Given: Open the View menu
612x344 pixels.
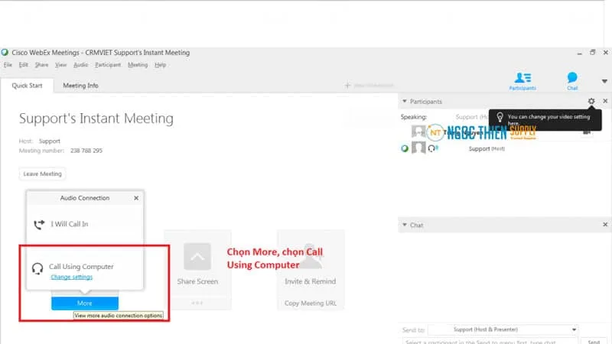Looking at the screenshot, I should [x=60, y=65].
